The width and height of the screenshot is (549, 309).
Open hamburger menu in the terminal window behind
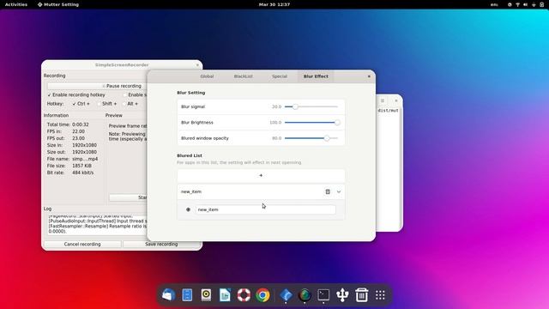[383, 100]
